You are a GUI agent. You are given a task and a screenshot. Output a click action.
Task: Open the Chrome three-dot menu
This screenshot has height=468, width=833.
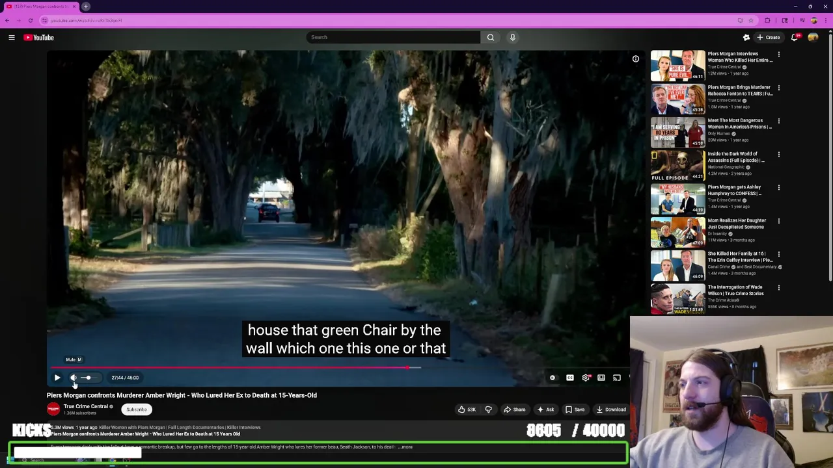pos(826,20)
